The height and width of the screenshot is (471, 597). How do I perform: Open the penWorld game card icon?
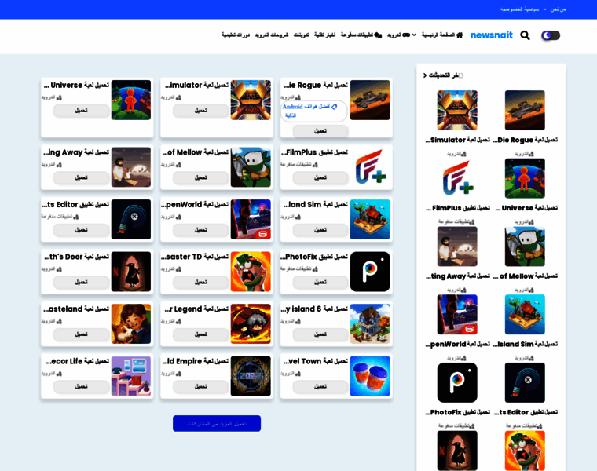pyautogui.click(x=251, y=220)
